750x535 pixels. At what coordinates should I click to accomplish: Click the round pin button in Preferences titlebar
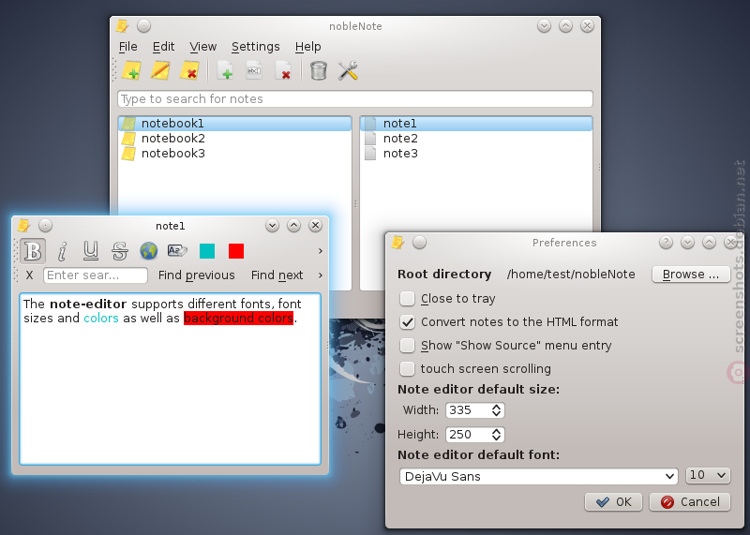[x=419, y=243]
